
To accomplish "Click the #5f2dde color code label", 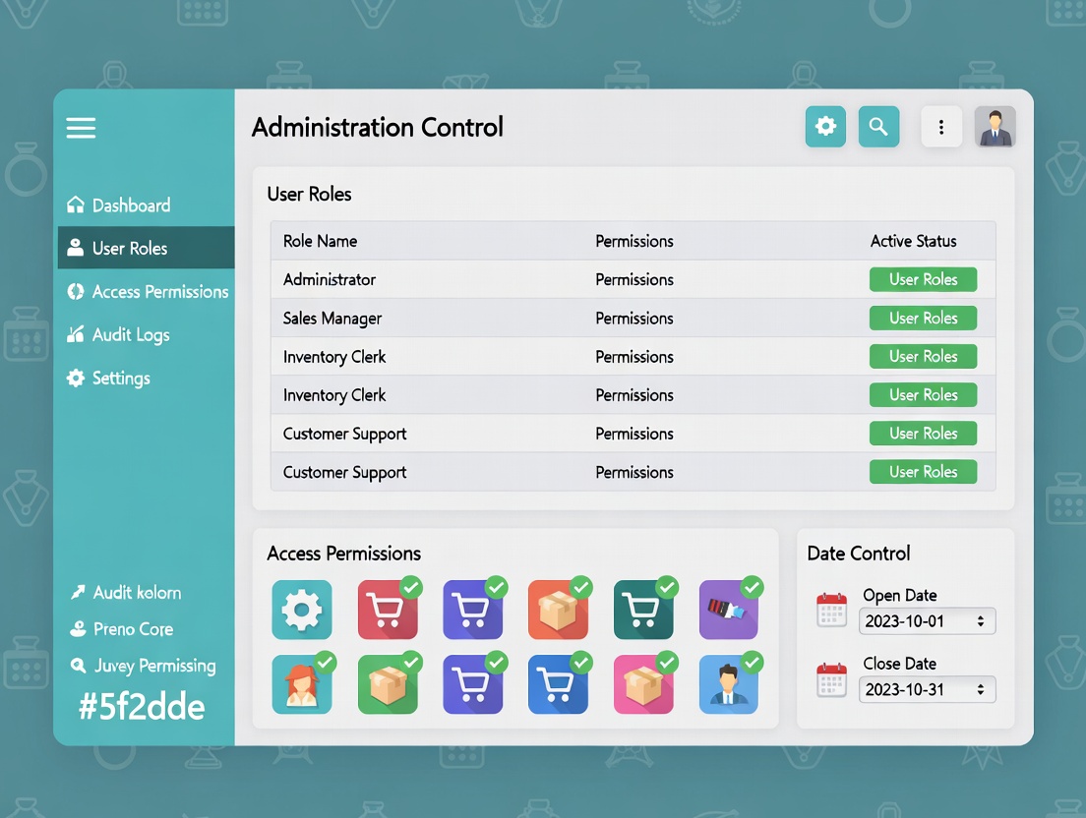I will click(x=143, y=707).
